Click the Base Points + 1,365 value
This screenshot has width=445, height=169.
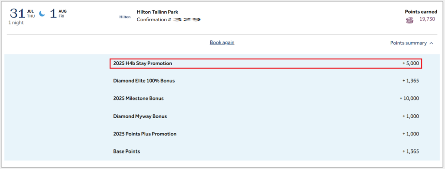pyautogui.click(x=411, y=152)
